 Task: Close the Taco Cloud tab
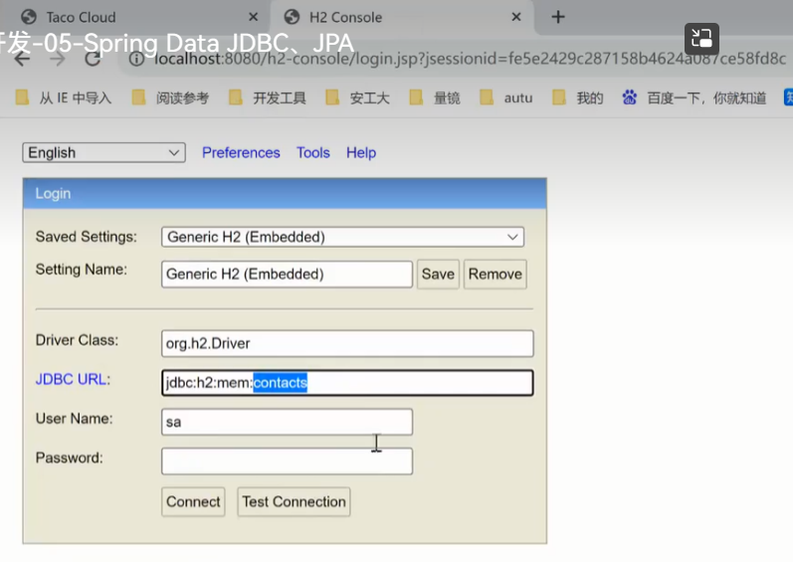(x=253, y=17)
